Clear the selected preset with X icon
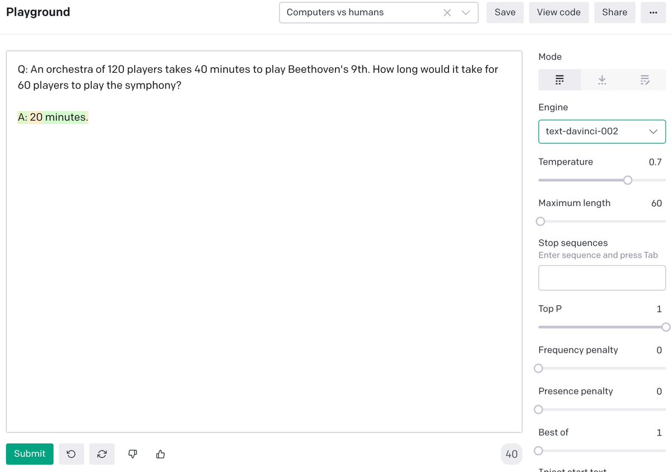The image size is (672, 472). (447, 12)
